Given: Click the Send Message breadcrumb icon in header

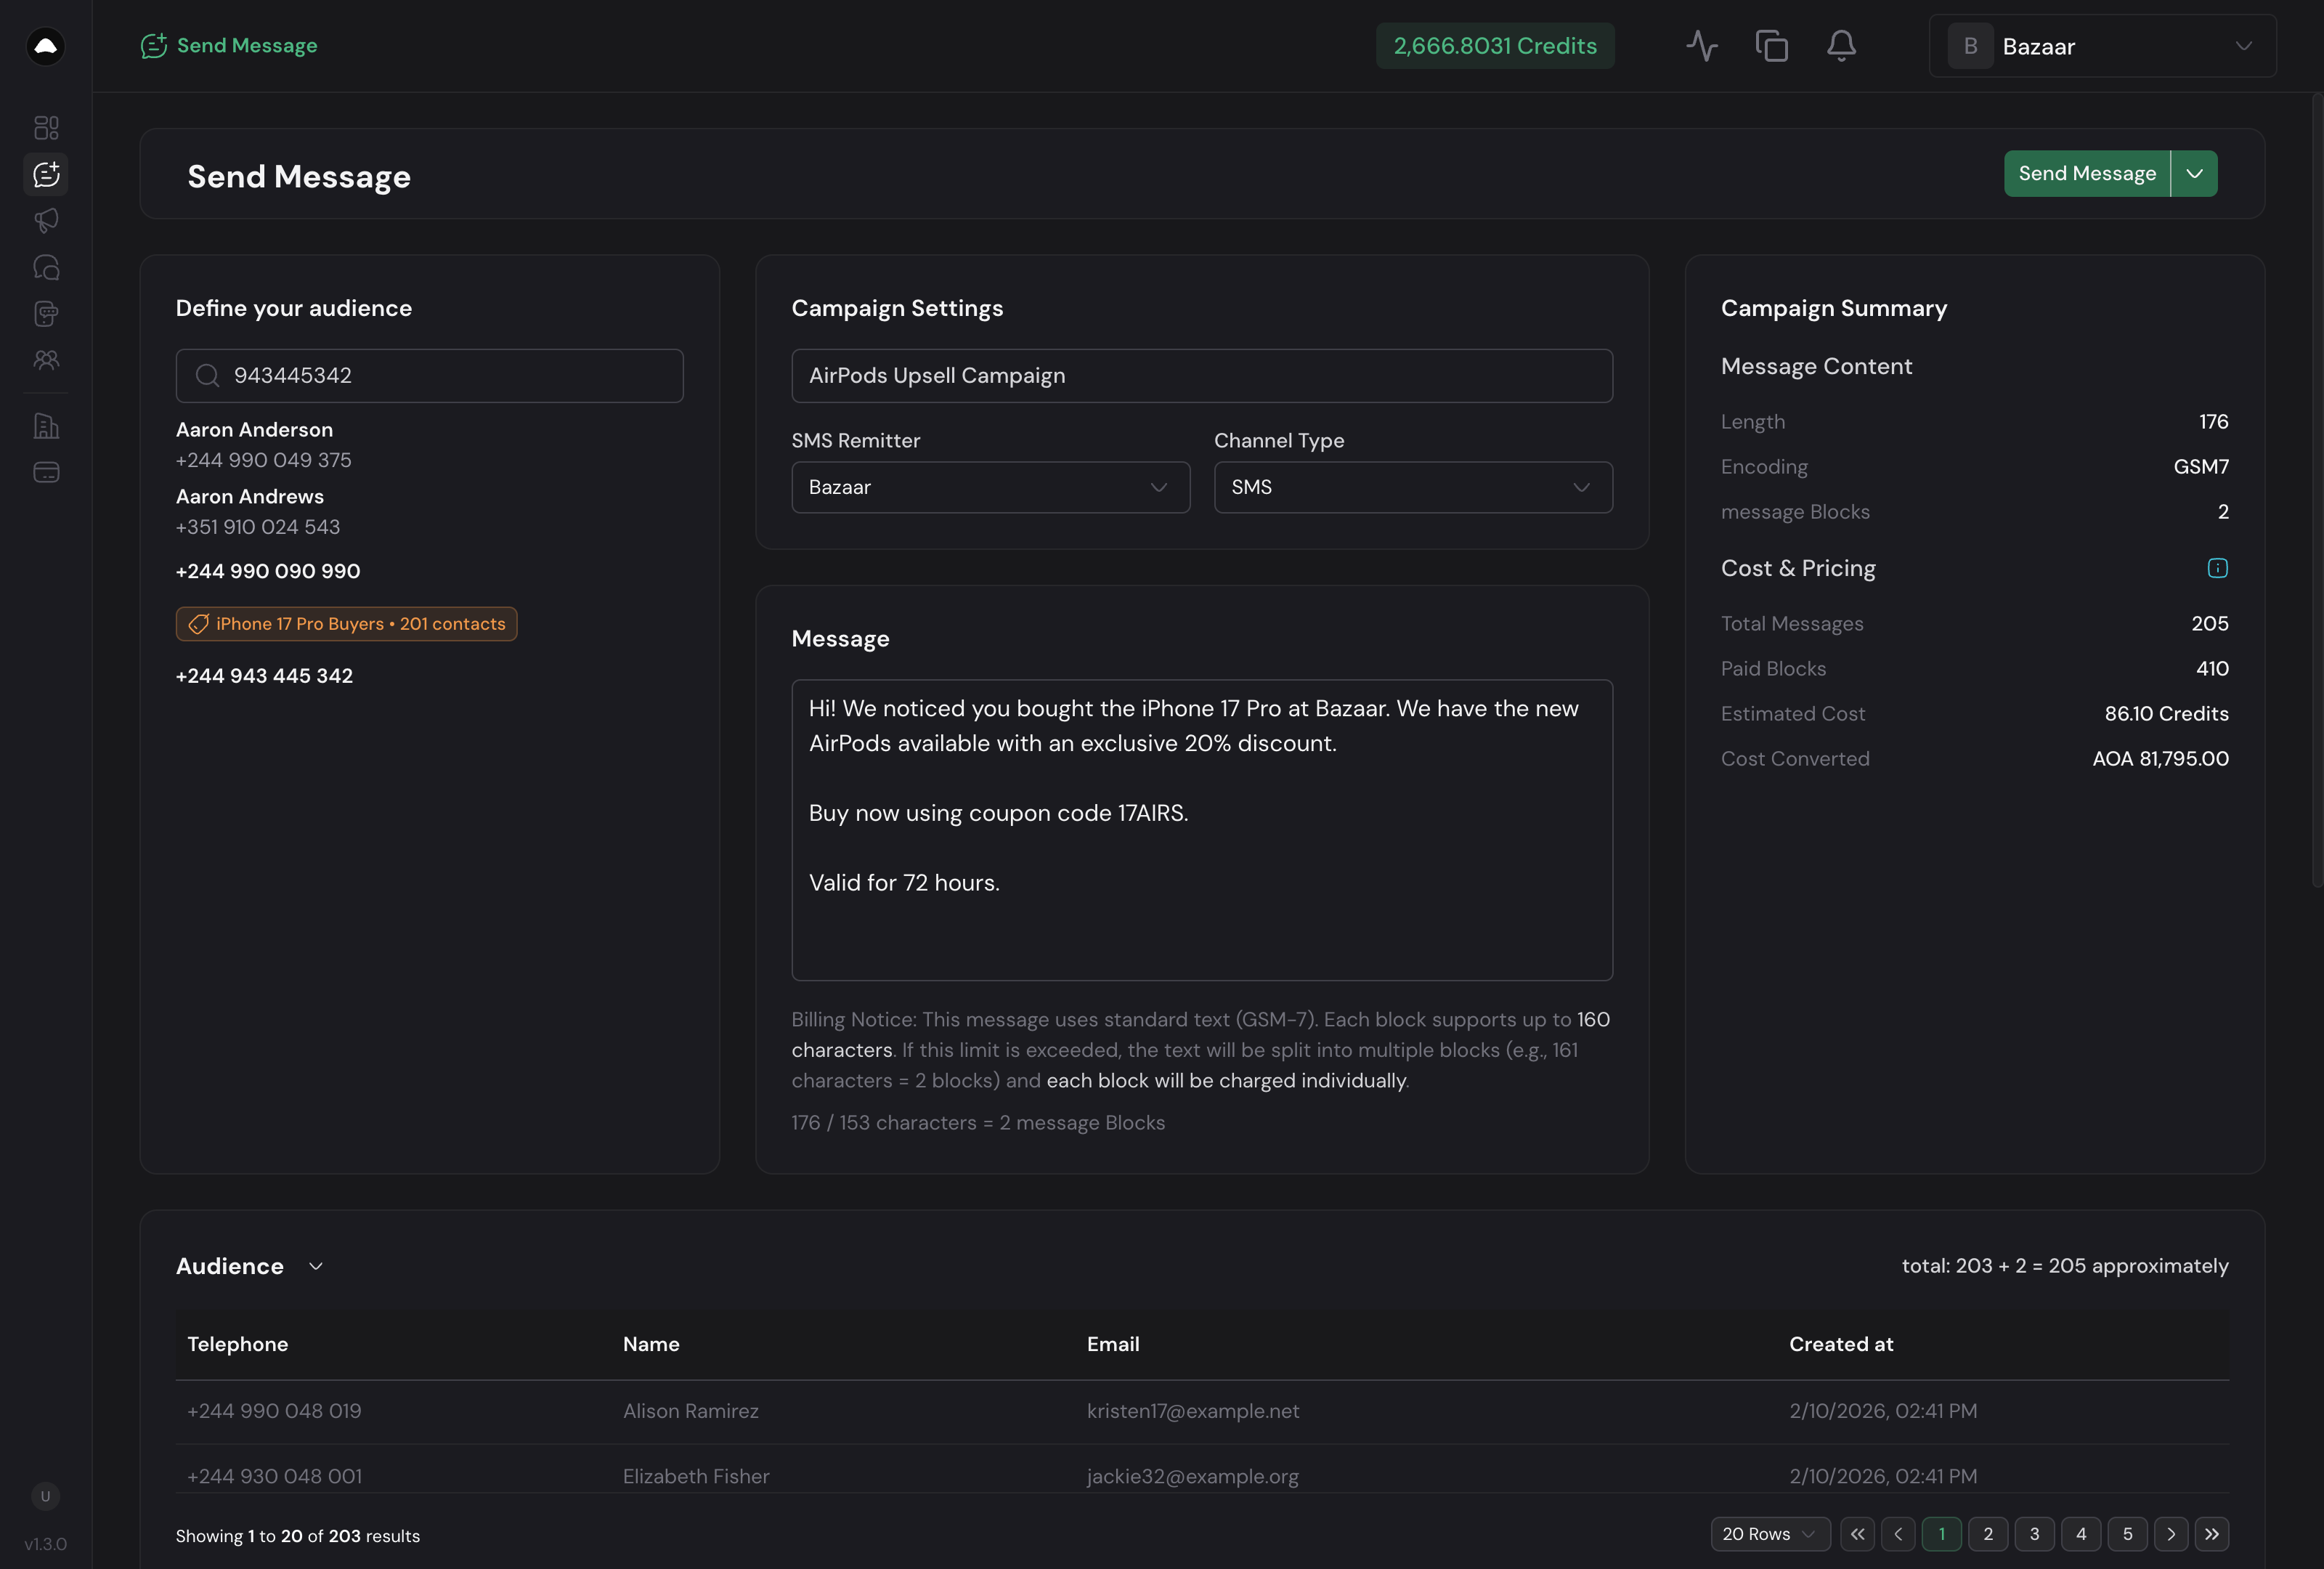Looking at the screenshot, I should click(x=153, y=46).
